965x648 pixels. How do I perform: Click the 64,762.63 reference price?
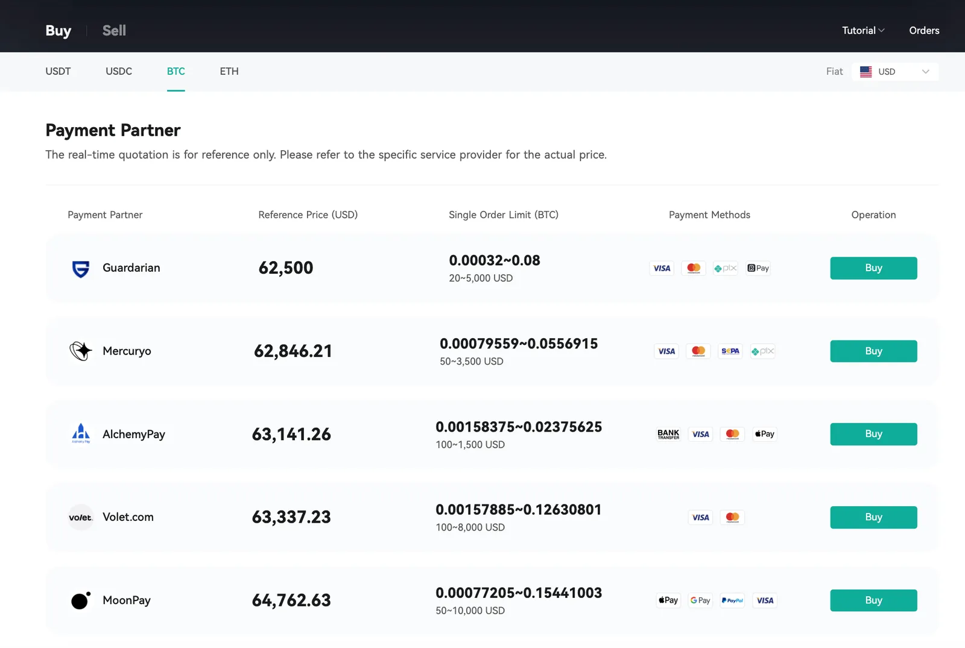click(x=291, y=600)
